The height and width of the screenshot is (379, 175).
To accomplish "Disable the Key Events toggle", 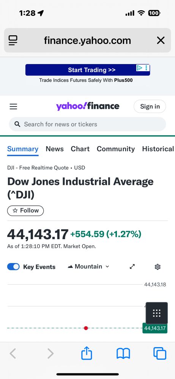I will pyautogui.click(x=13, y=266).
